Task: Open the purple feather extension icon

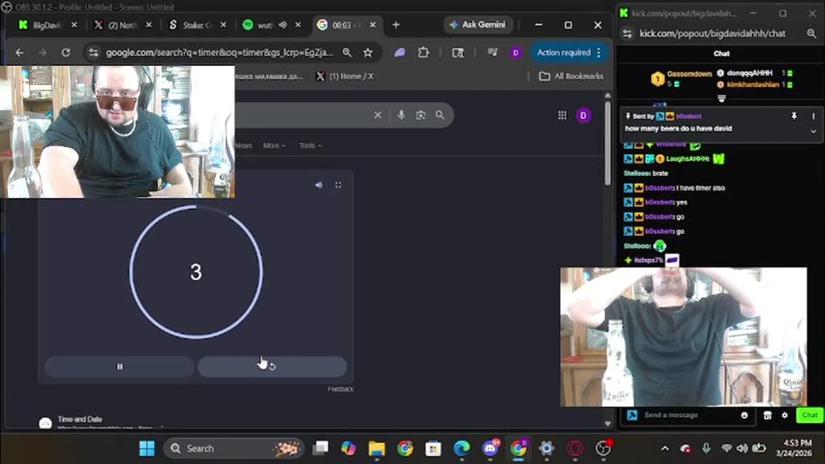Action: [400, 53]
